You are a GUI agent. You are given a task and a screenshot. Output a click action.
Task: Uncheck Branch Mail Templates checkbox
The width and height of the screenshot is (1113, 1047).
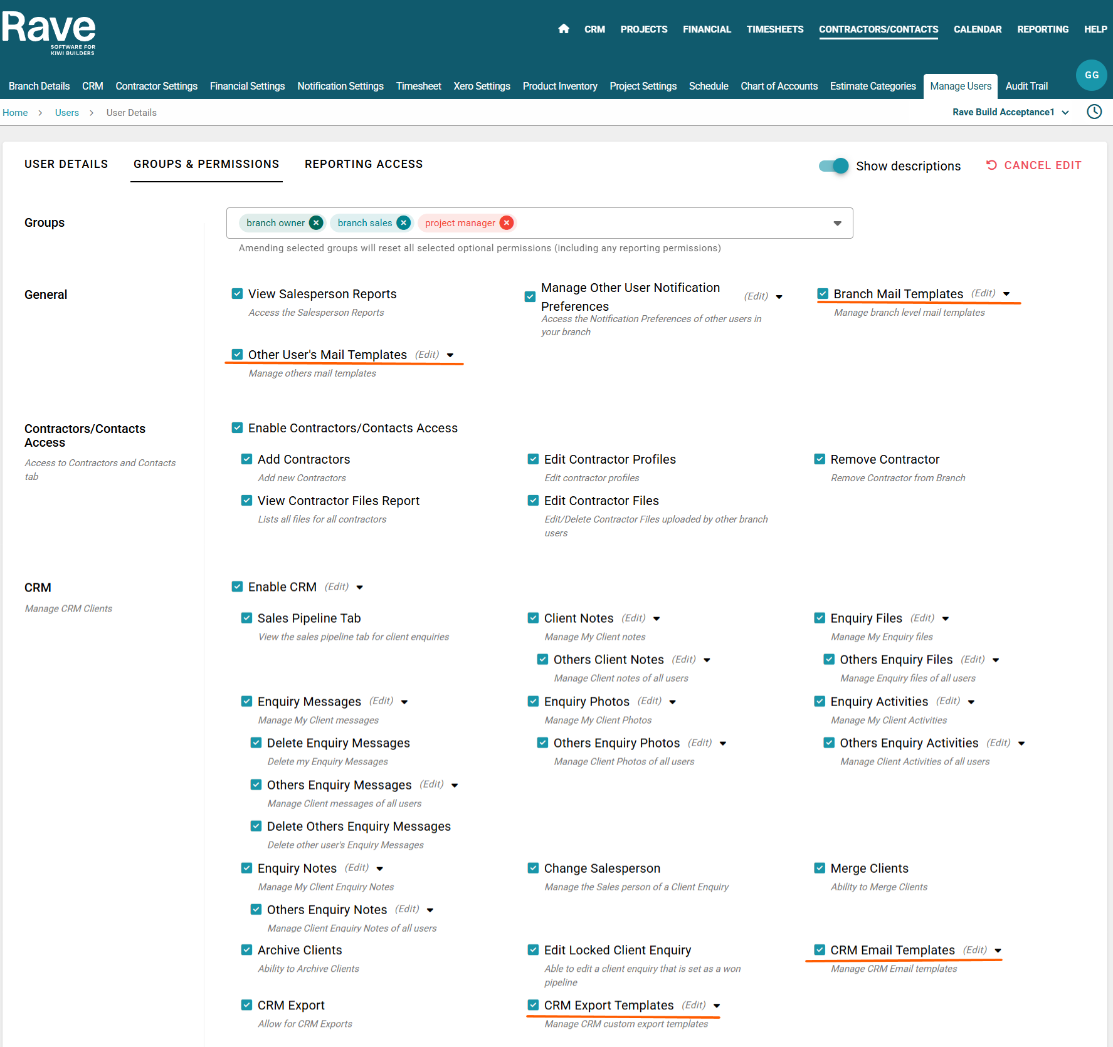pos(823,294)
